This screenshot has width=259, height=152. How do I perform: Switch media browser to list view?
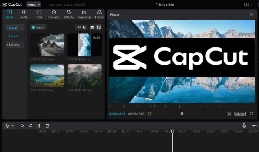tap(92, 27)
